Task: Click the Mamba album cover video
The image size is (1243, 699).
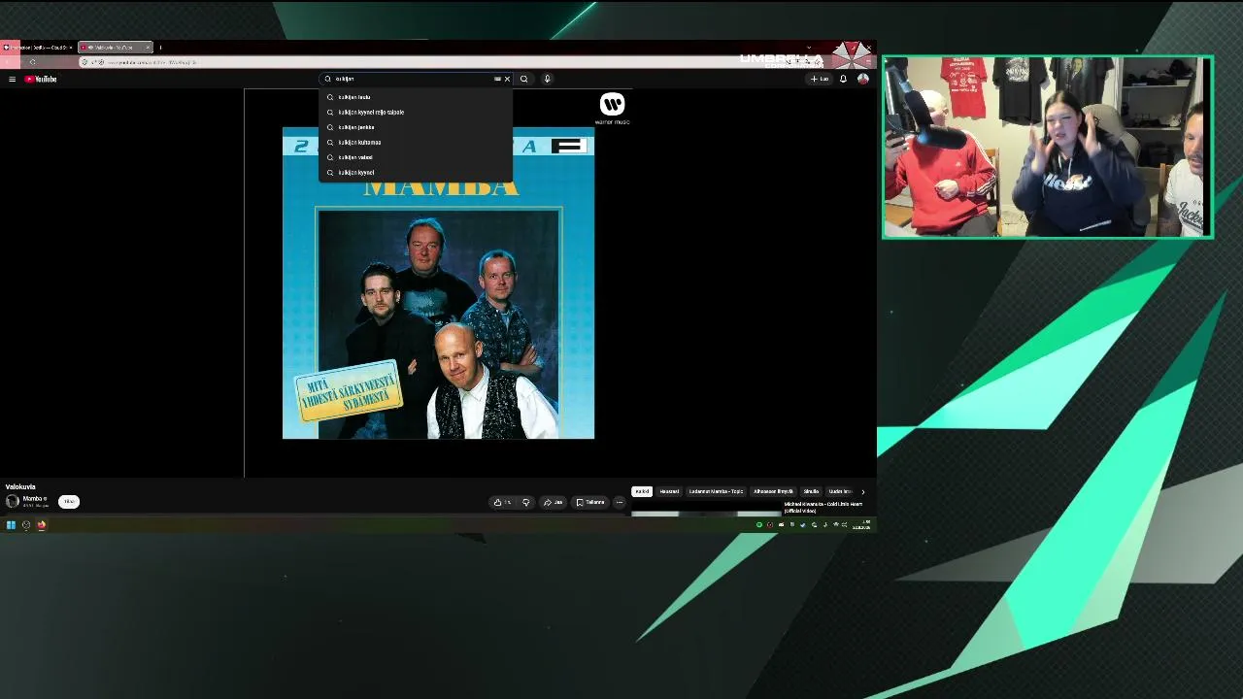Action: pos(438,283)
